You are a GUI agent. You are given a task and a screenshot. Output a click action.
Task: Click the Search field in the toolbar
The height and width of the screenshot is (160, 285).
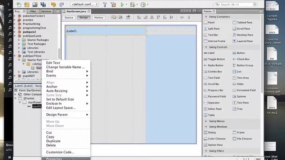click(x=236, y=4)
